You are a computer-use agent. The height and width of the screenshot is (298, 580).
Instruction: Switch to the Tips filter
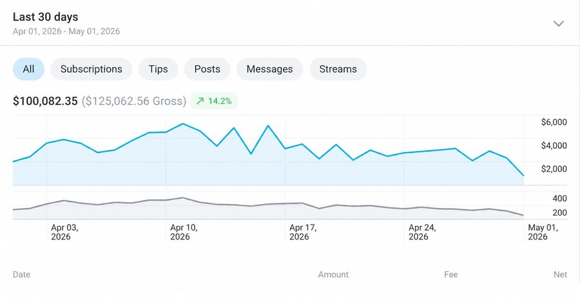tap(159, 69)
